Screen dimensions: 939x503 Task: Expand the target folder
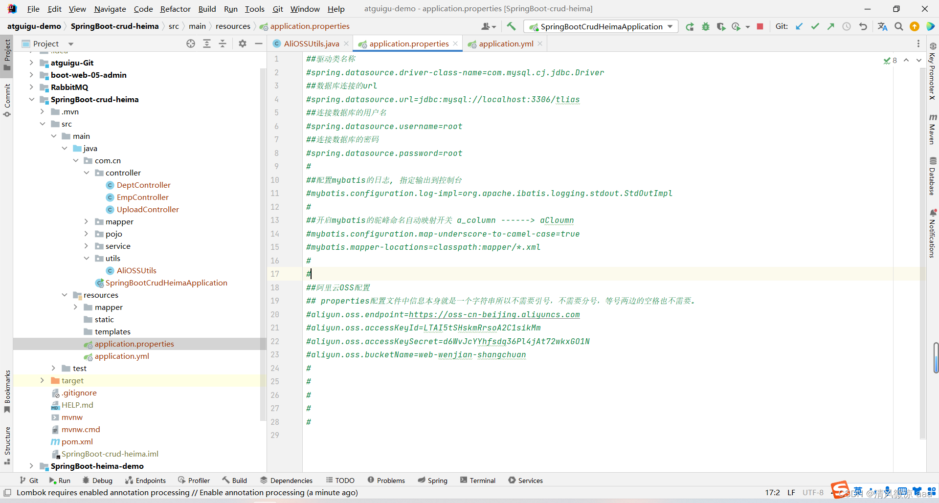[42, 380]
